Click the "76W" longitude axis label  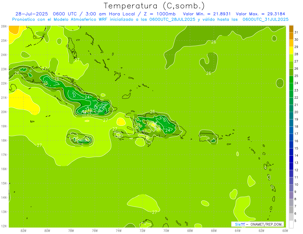tap(95, 230)
